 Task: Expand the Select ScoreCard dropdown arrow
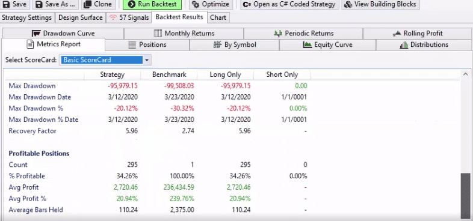coord(147,60)
